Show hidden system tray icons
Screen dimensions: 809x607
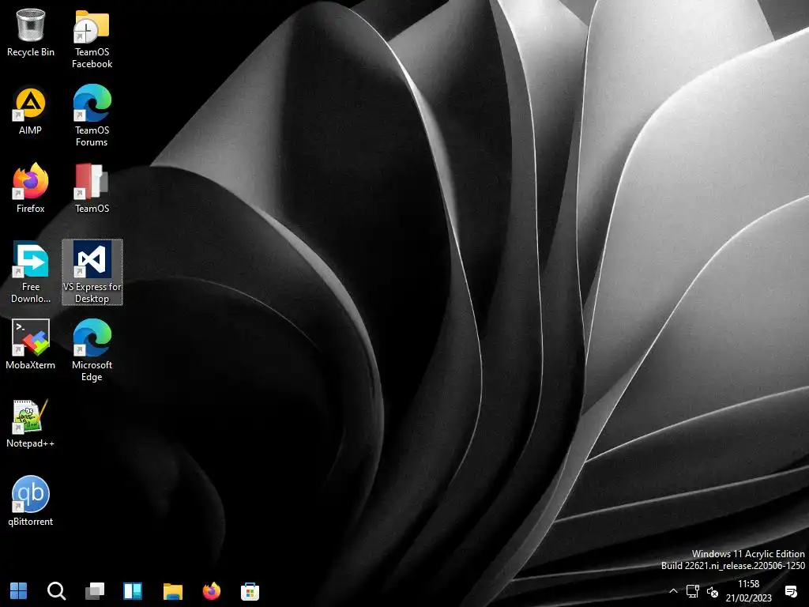pos(673,591)
